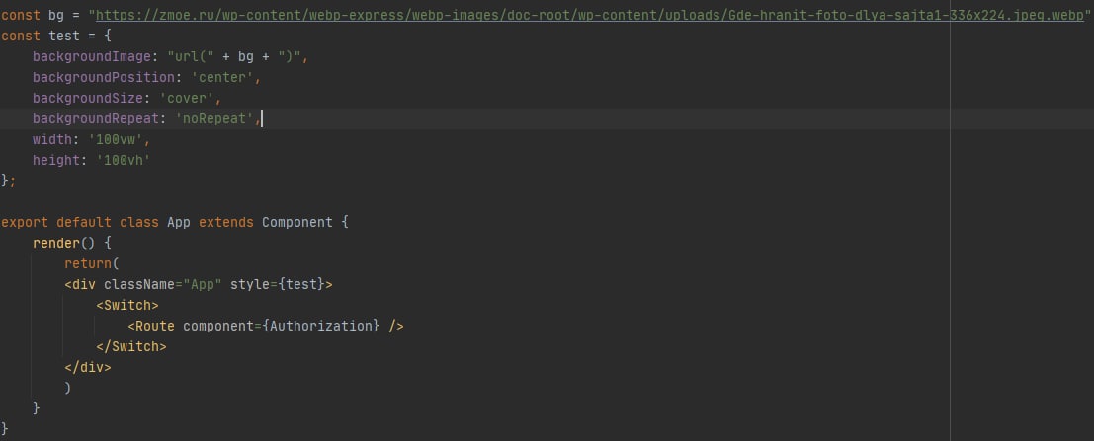Click the style={test} attribute
This screenshot has height=441, width=1094.
point(278,284)
